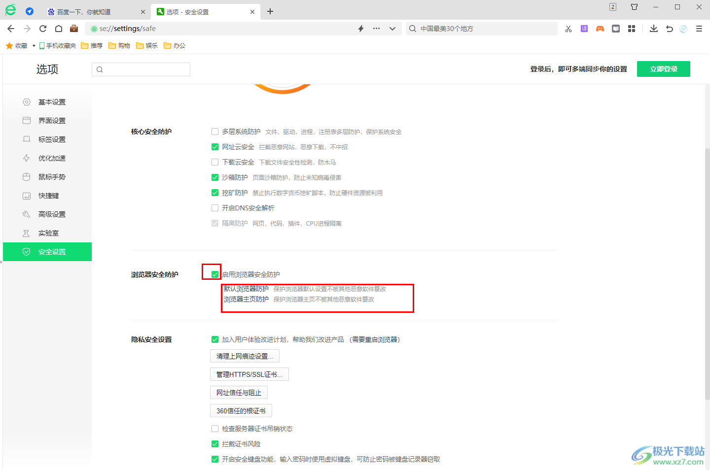Open the scissors screenshot tool
The width and height of the screenshot is (710, 470).
point(568,29)
